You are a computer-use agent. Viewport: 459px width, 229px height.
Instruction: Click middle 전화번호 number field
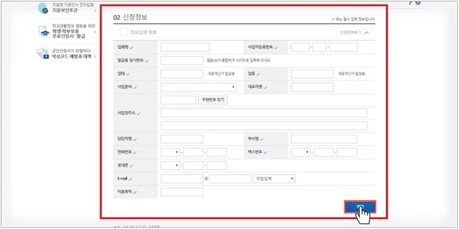193,152
